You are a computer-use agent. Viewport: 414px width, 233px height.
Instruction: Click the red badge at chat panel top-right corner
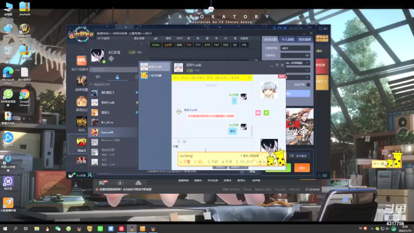tap(282, 76)
